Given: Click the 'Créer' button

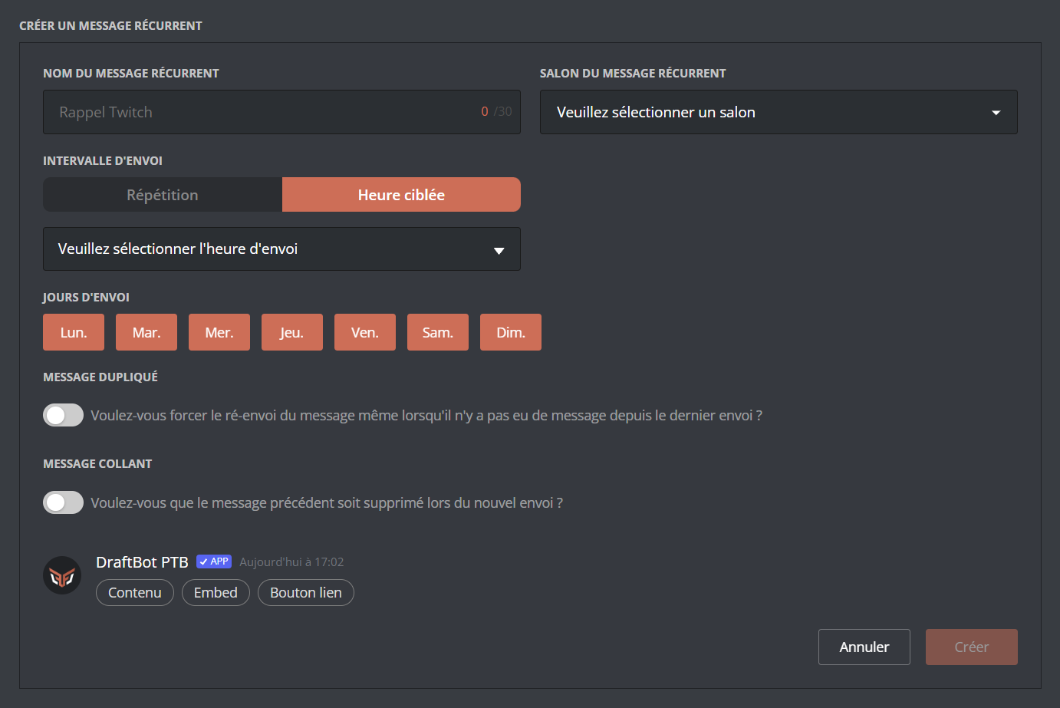Looking at the screenshot, I should [x=971, y=647].
